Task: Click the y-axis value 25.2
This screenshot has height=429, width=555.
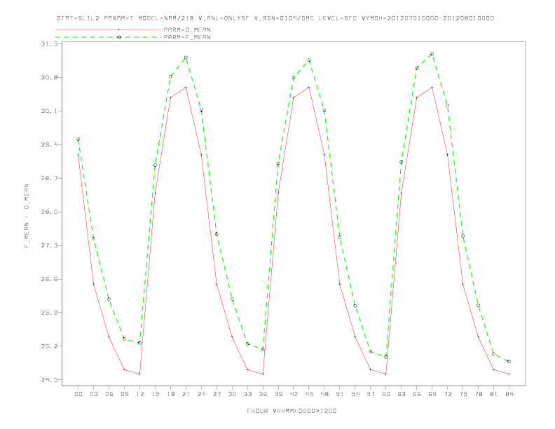Action: click(x=49, y=346)
